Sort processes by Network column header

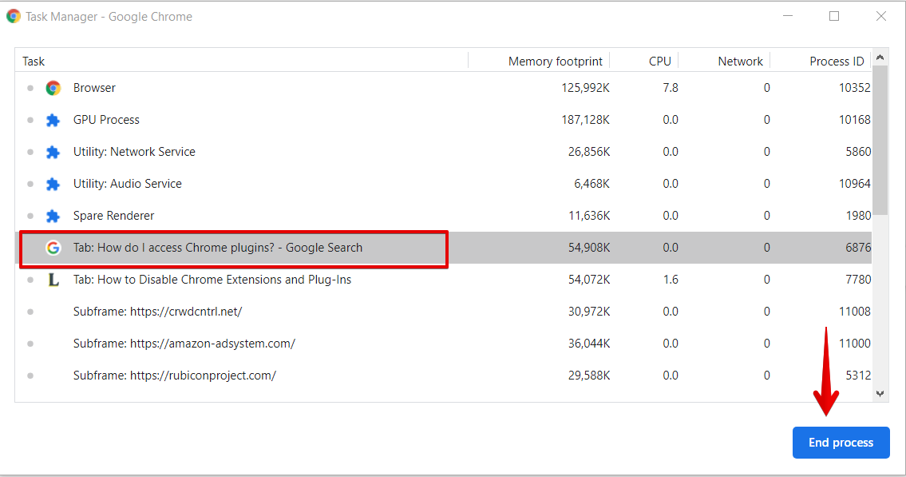click(740, 62)
